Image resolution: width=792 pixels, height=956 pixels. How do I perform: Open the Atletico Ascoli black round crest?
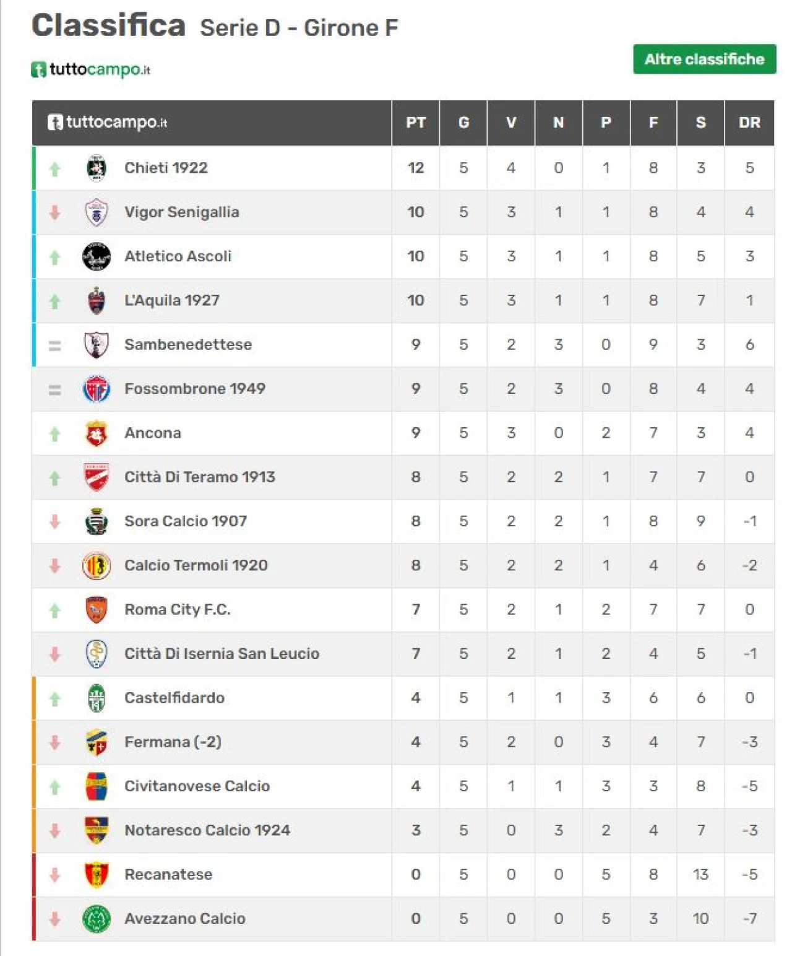tap(96, 256)
